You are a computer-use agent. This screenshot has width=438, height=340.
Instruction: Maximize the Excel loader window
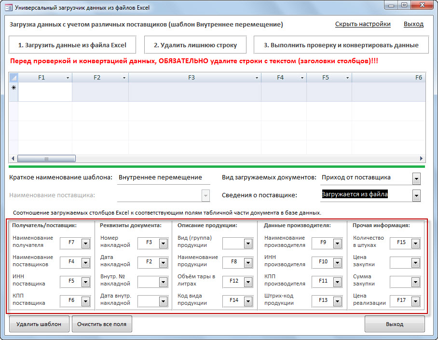[x=404, y=5]
